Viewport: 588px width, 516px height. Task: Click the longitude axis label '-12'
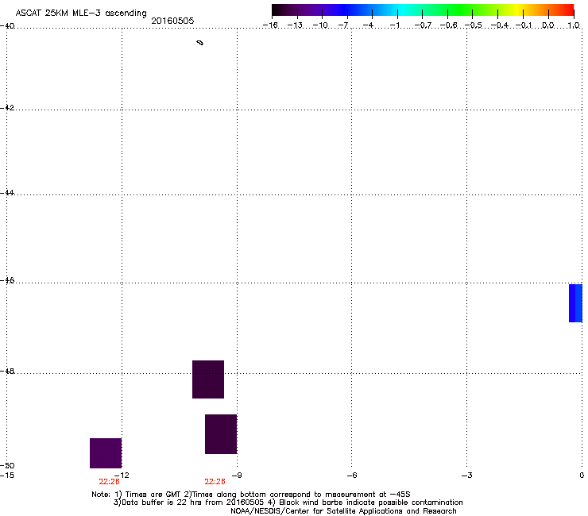pos(122,476)
